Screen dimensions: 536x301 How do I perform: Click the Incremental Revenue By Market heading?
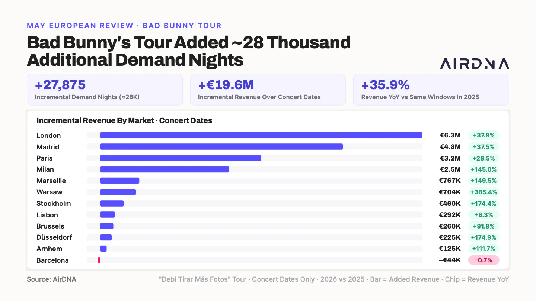click(x=124, y=121)
